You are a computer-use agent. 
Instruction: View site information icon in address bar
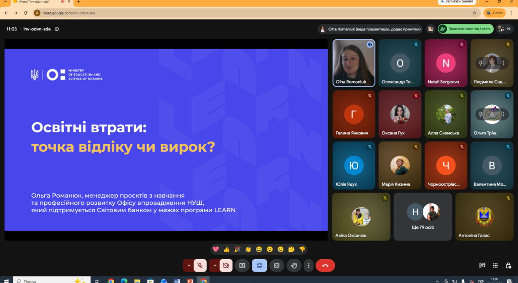click(37, 13)
